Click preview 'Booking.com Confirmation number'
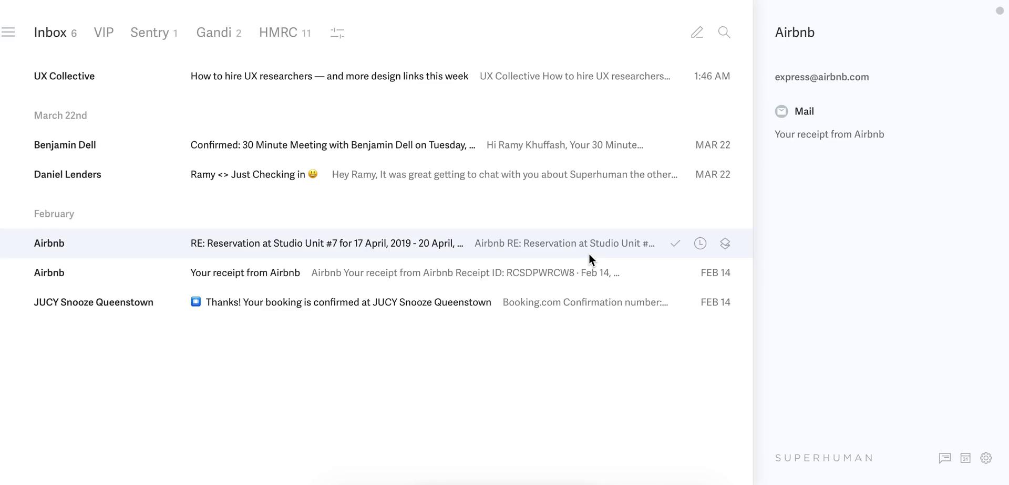The image size is (1009, 485). click(585, 302)
